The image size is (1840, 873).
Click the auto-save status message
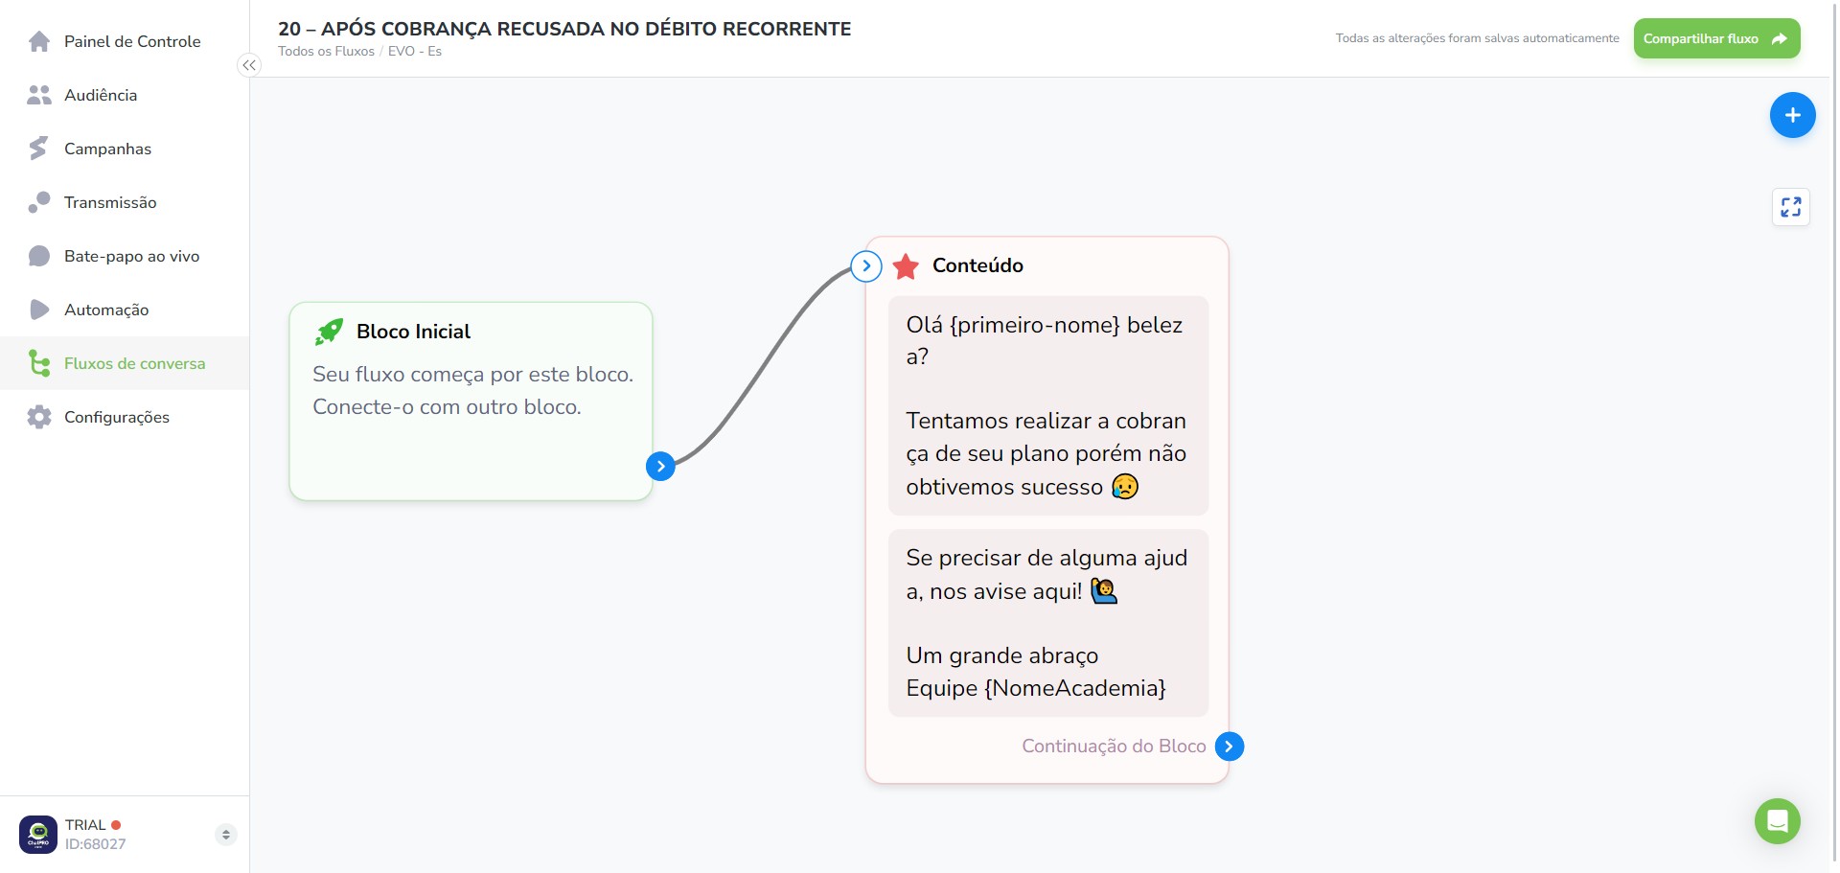click(1477, 38)
